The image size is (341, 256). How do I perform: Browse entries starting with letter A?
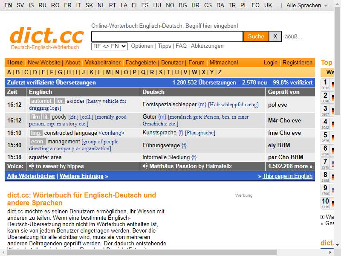coord(9,72)
